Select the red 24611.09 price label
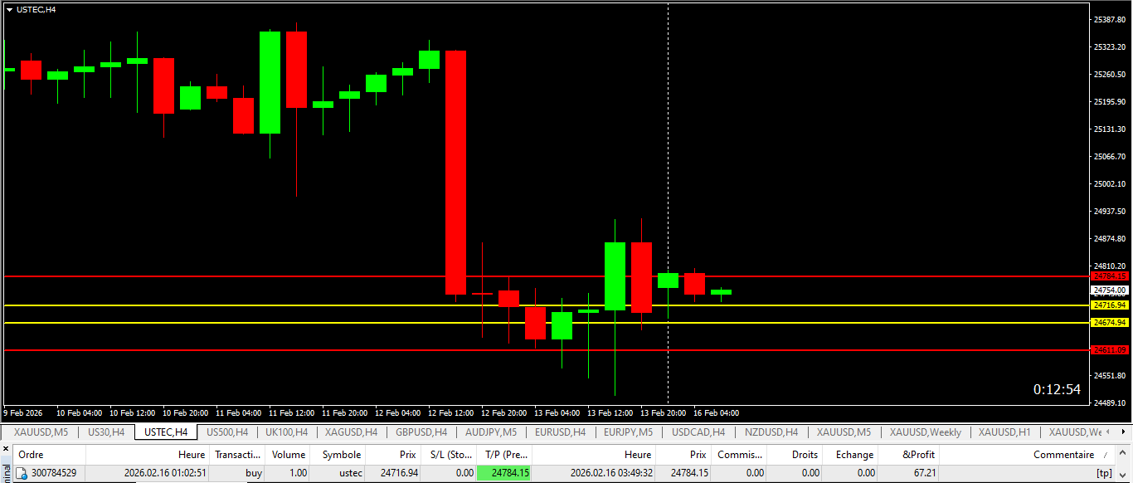1133x483 pixels. 1111,350
